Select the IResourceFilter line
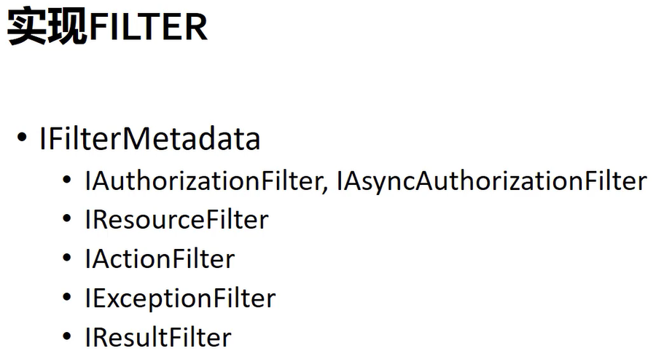The height and width of the screenshot is (364, 664). (x=177, y=220)
